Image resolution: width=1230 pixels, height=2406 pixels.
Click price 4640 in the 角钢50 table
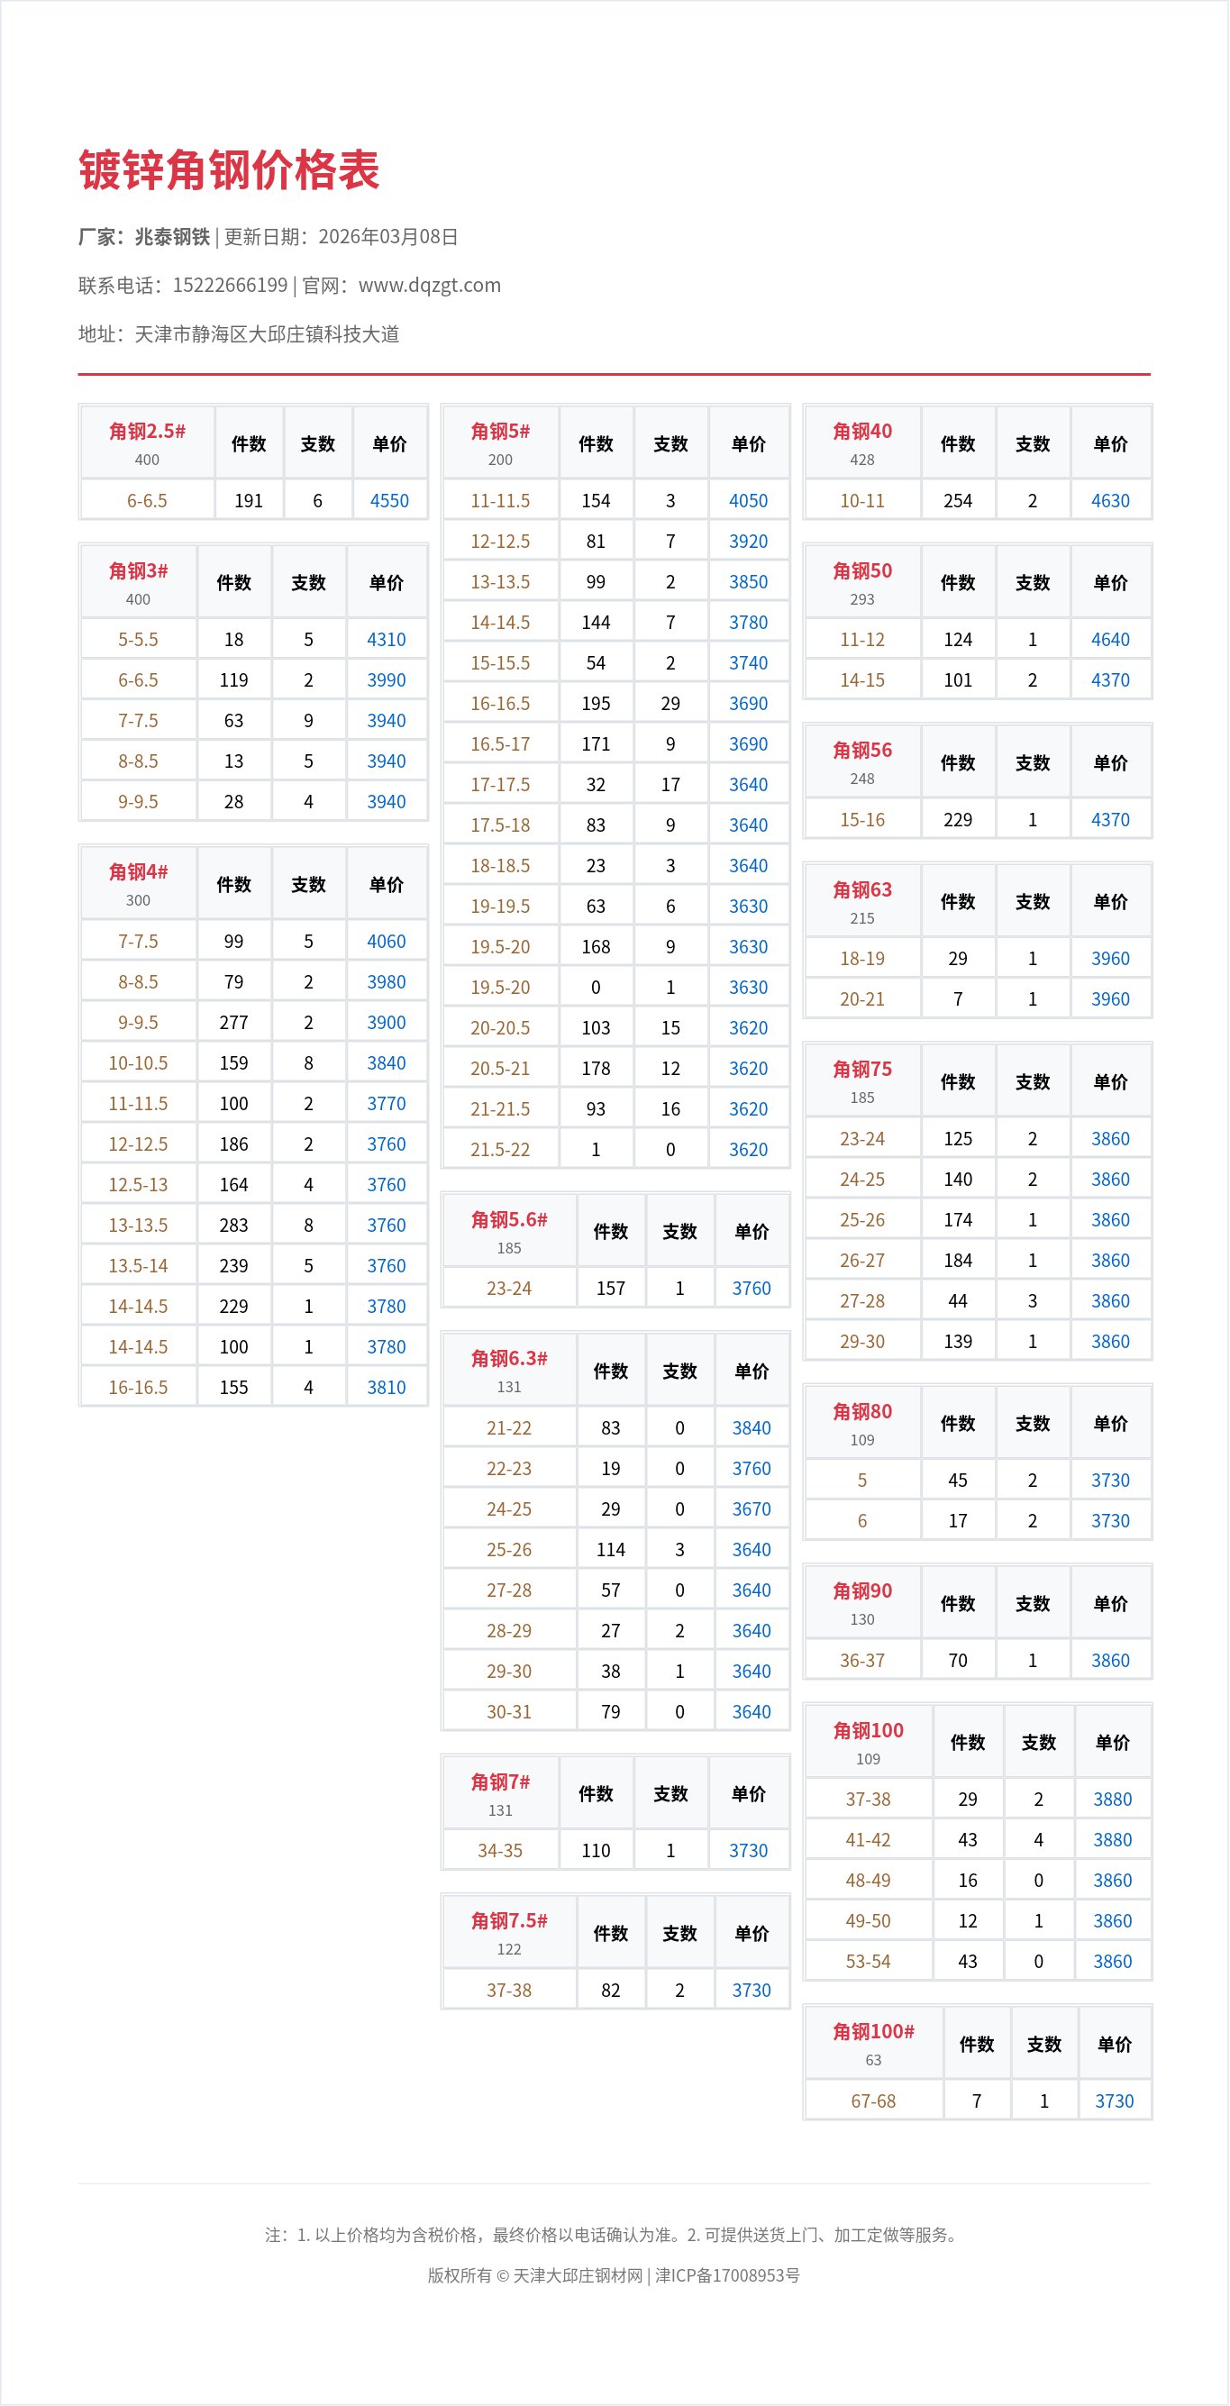1111,640
